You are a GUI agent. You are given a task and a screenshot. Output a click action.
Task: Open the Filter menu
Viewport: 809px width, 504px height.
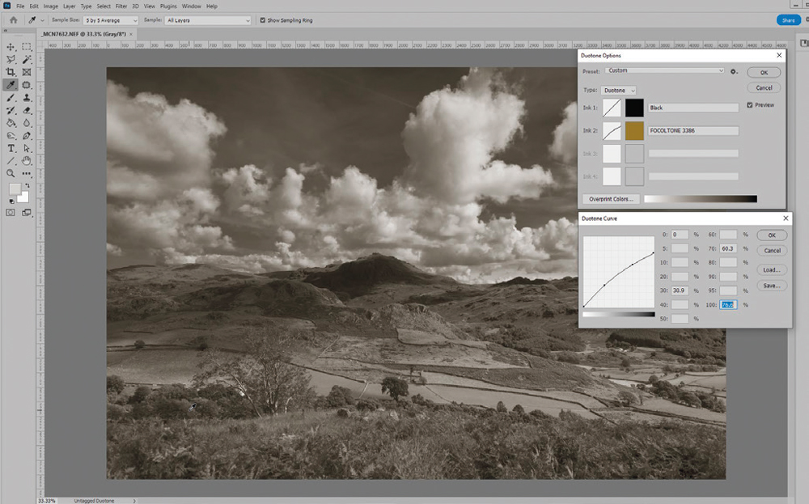pyautogui.click(x=121, y=6)
